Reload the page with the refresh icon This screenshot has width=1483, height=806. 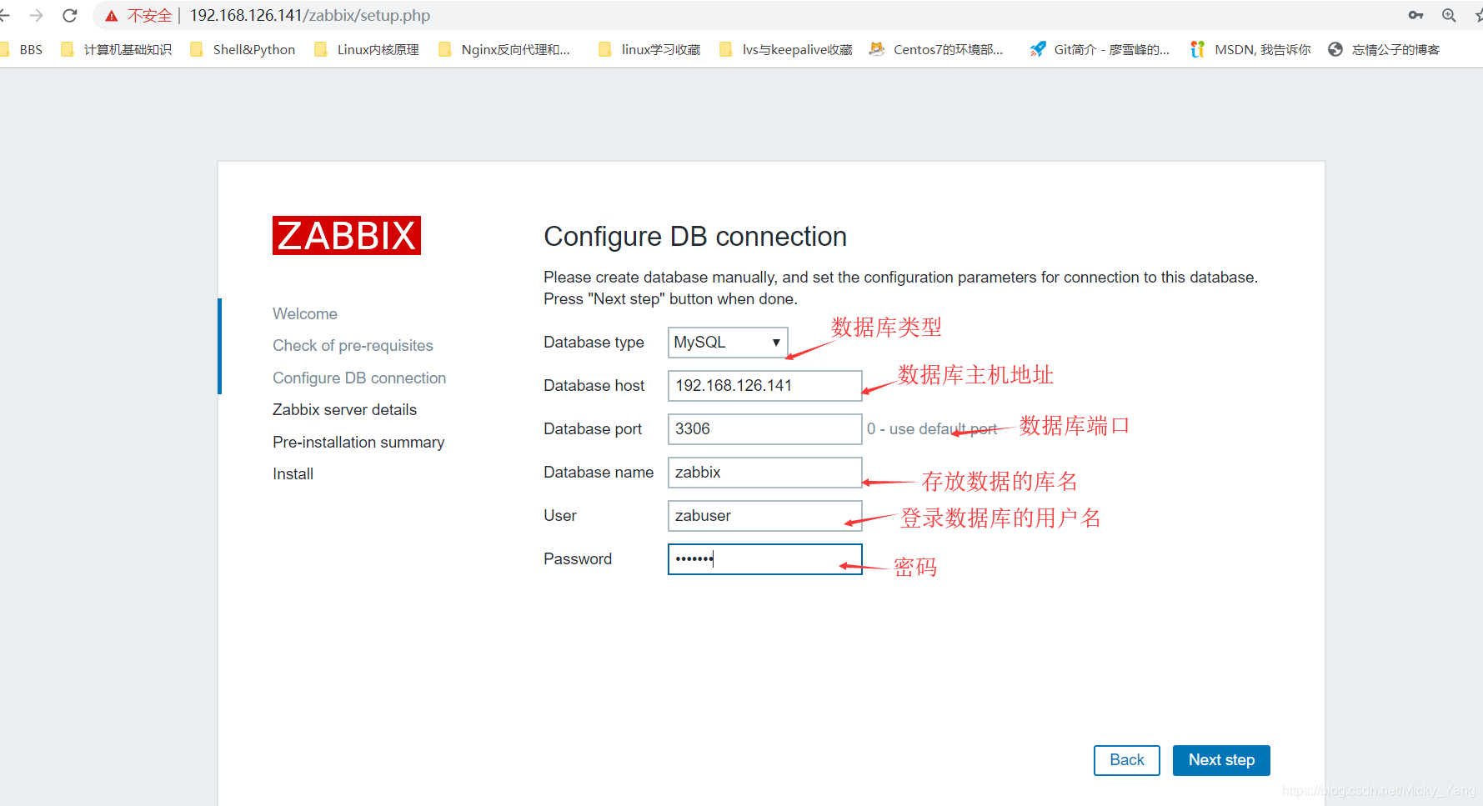click(x=70, y=15)
